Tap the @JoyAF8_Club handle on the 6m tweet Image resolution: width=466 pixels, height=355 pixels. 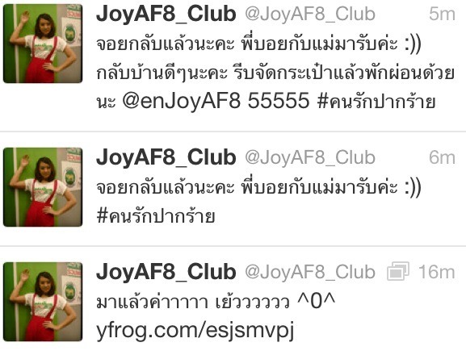pos(310,157)
